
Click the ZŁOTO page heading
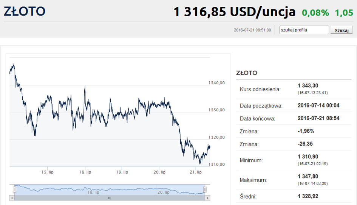pyautogui.click(x=25, y=11)
